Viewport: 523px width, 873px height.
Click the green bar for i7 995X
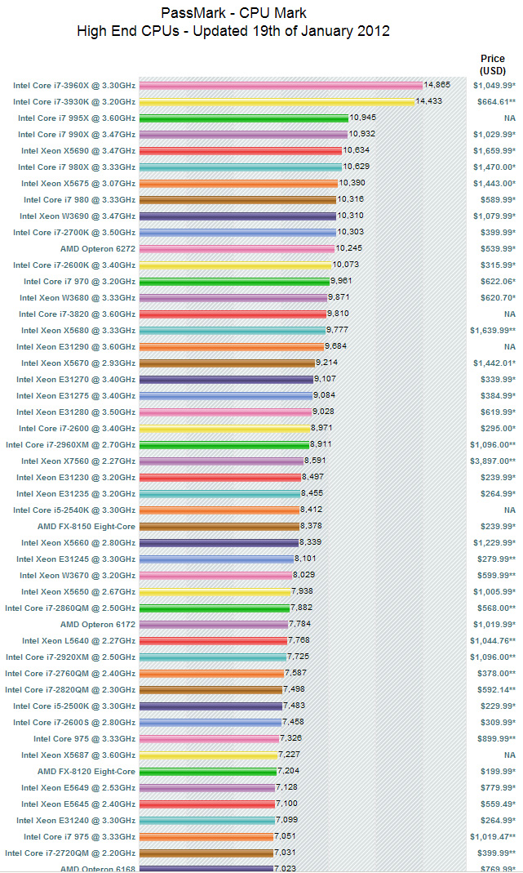coord(244,118)
